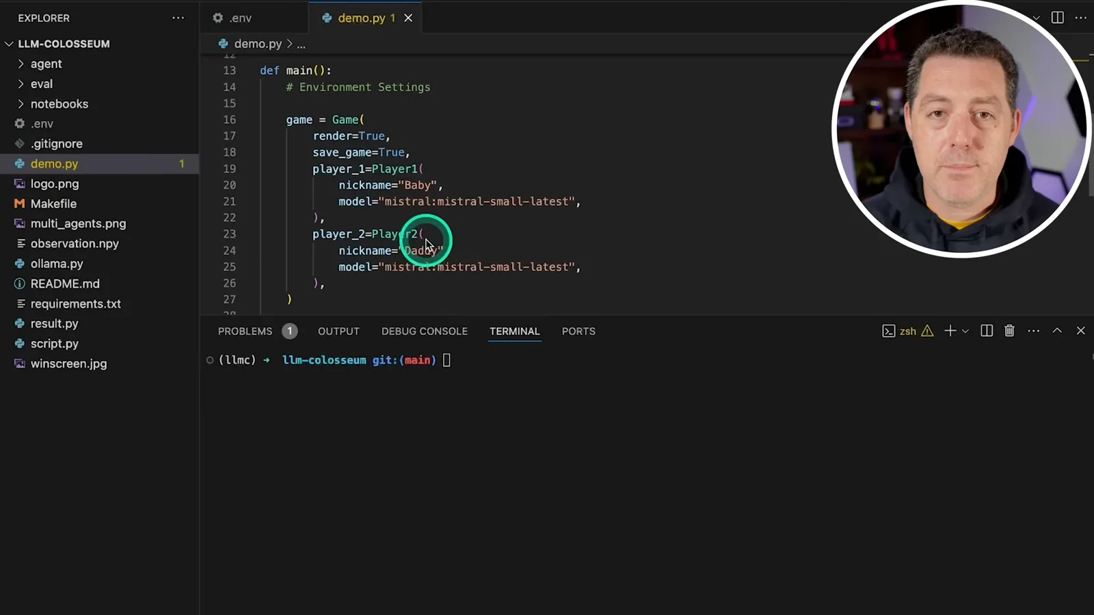Open terminal panel more actions
1094x615 pixels.
pos(1034,331)
